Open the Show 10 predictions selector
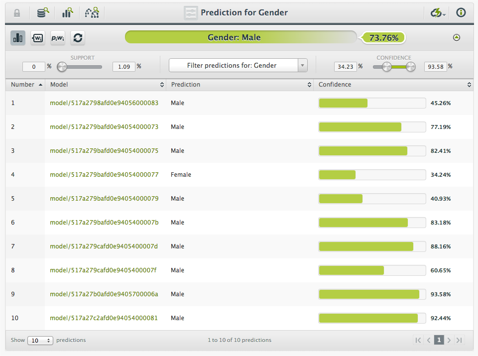 (x=40, y=341)
